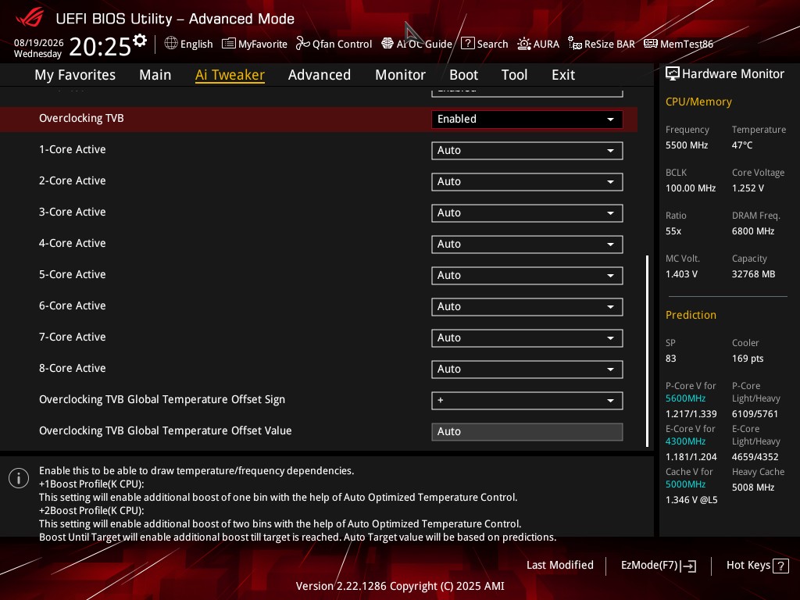Click the CPU/Memory section heading

[698, 102]
